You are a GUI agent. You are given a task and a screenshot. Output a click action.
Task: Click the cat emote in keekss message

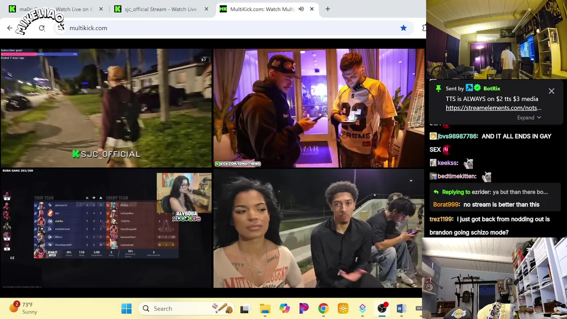click(468, 163)
